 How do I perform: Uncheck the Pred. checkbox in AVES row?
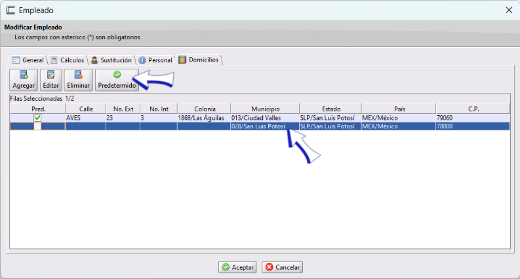(37, 118)
